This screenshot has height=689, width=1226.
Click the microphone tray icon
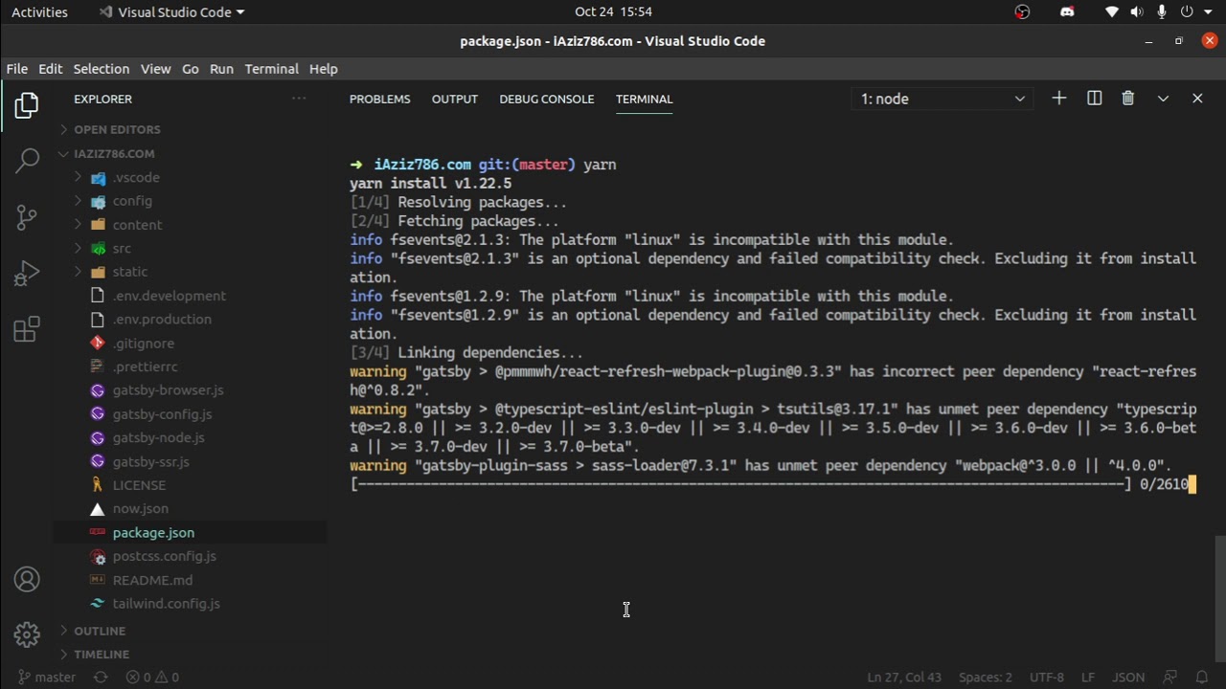1162,12
